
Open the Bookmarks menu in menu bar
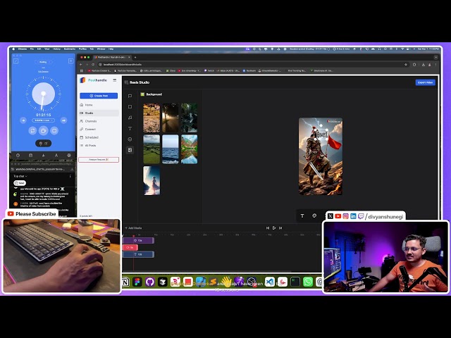pyautogui.click(x=70, y=49)
